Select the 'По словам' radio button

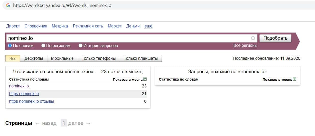pos(10,46)
